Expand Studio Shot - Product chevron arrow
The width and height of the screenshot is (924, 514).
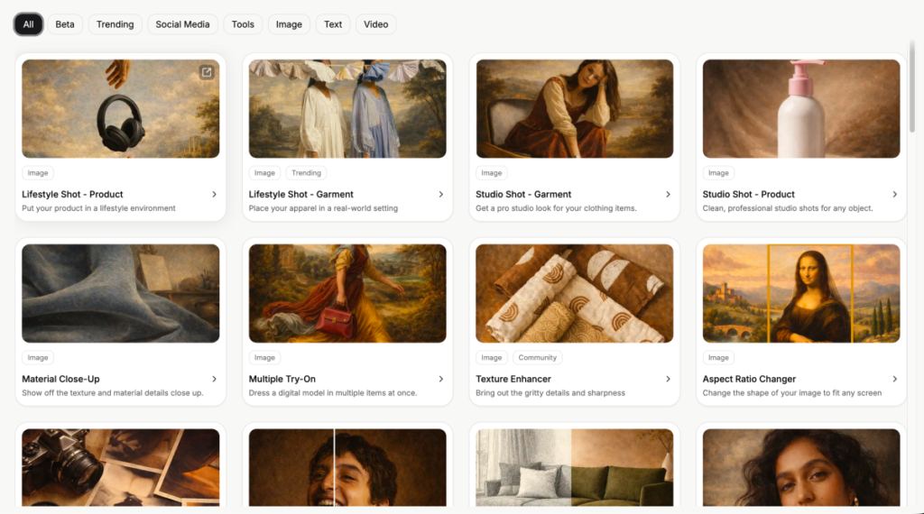894,194
